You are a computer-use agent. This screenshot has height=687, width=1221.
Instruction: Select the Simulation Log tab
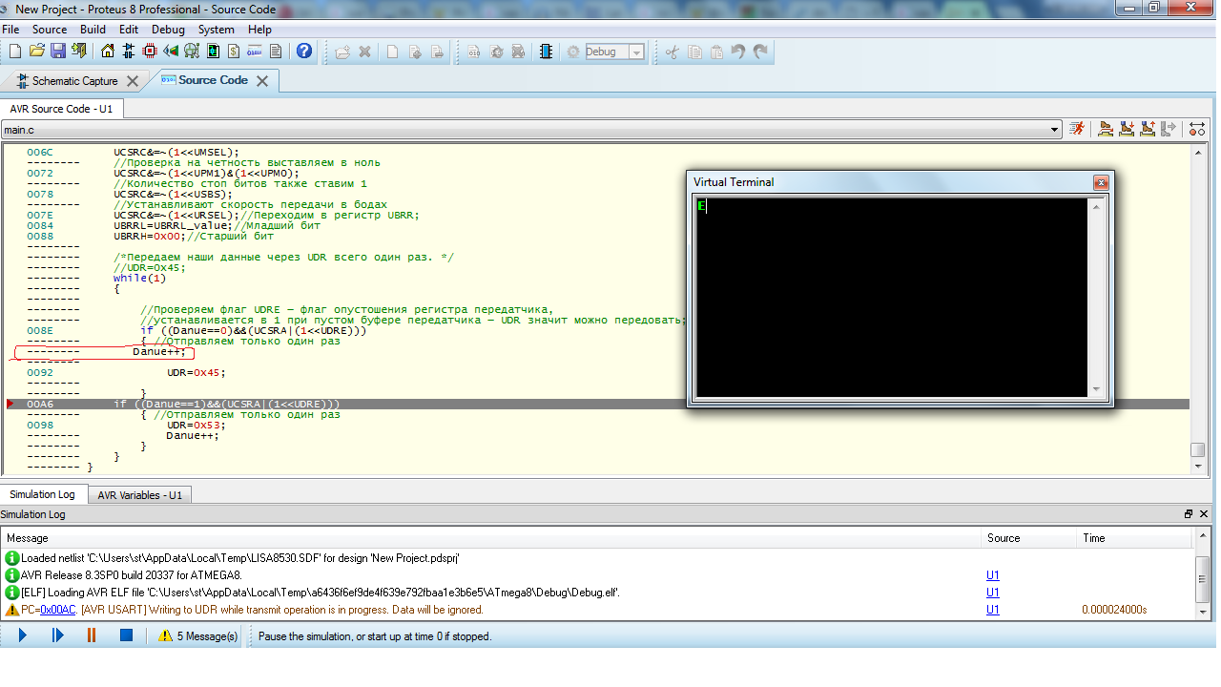42,494
